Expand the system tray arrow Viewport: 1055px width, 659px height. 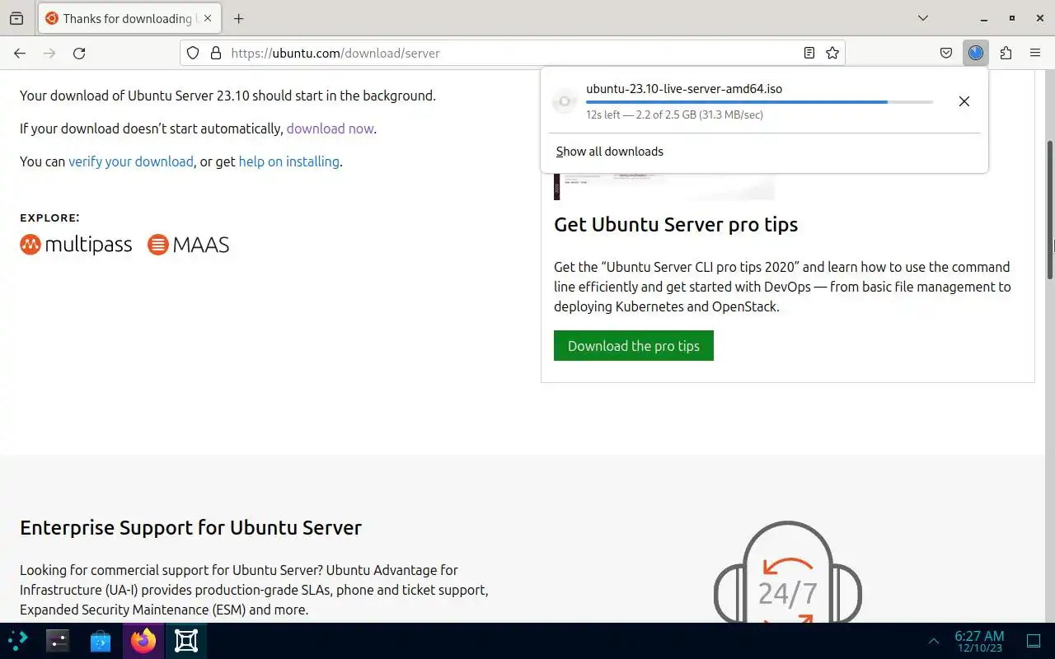click(x=934, y=641)
